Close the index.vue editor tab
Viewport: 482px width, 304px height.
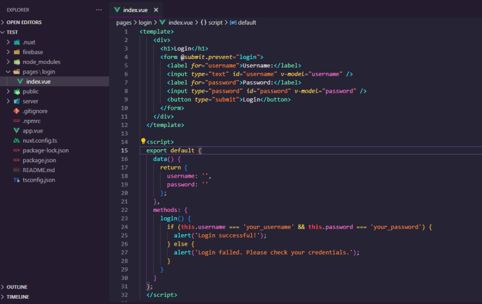(156, 10)
